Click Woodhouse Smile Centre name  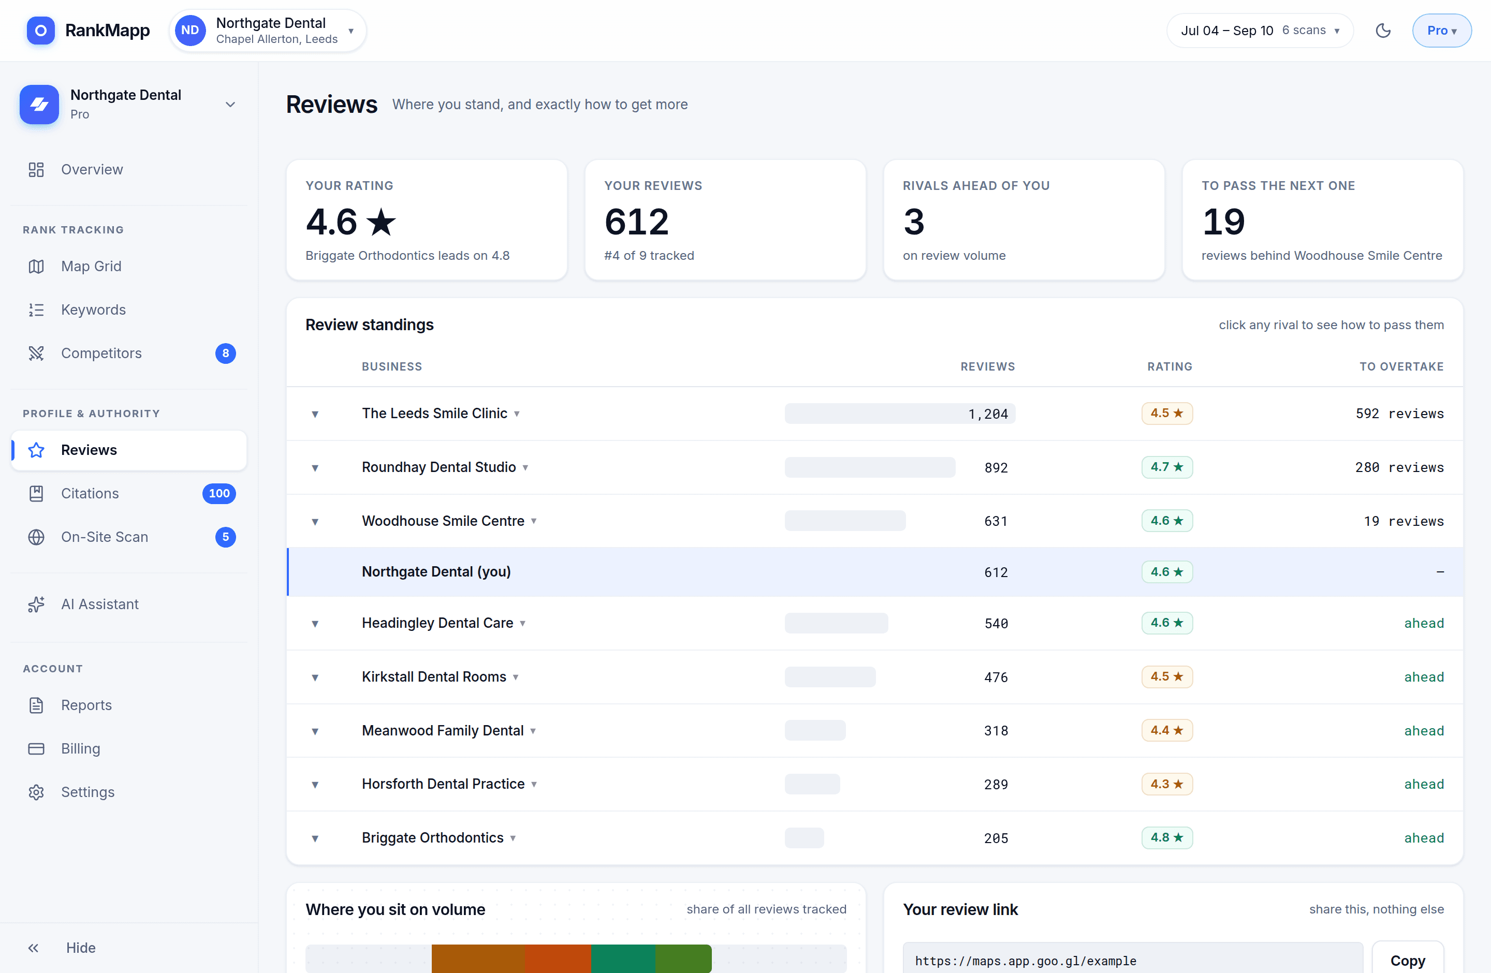pos(443,521)
